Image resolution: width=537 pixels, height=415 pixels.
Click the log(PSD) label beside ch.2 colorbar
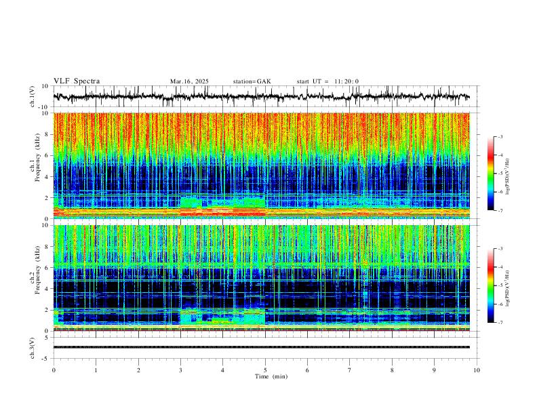(x=507, y=288)
